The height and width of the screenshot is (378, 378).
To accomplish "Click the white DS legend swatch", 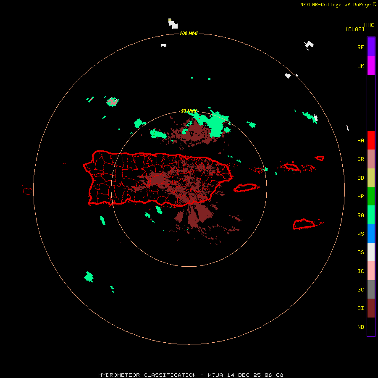I will (x=371, y=252).
